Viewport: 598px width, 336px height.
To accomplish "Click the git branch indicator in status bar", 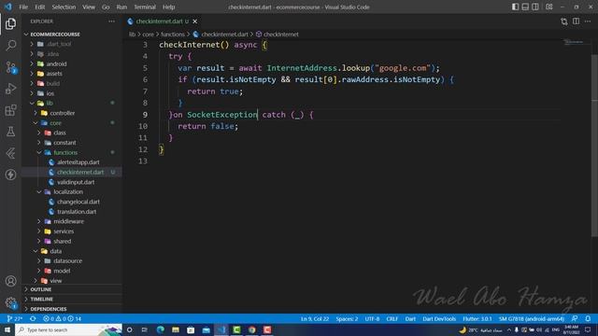I will (x=15, y=318).
